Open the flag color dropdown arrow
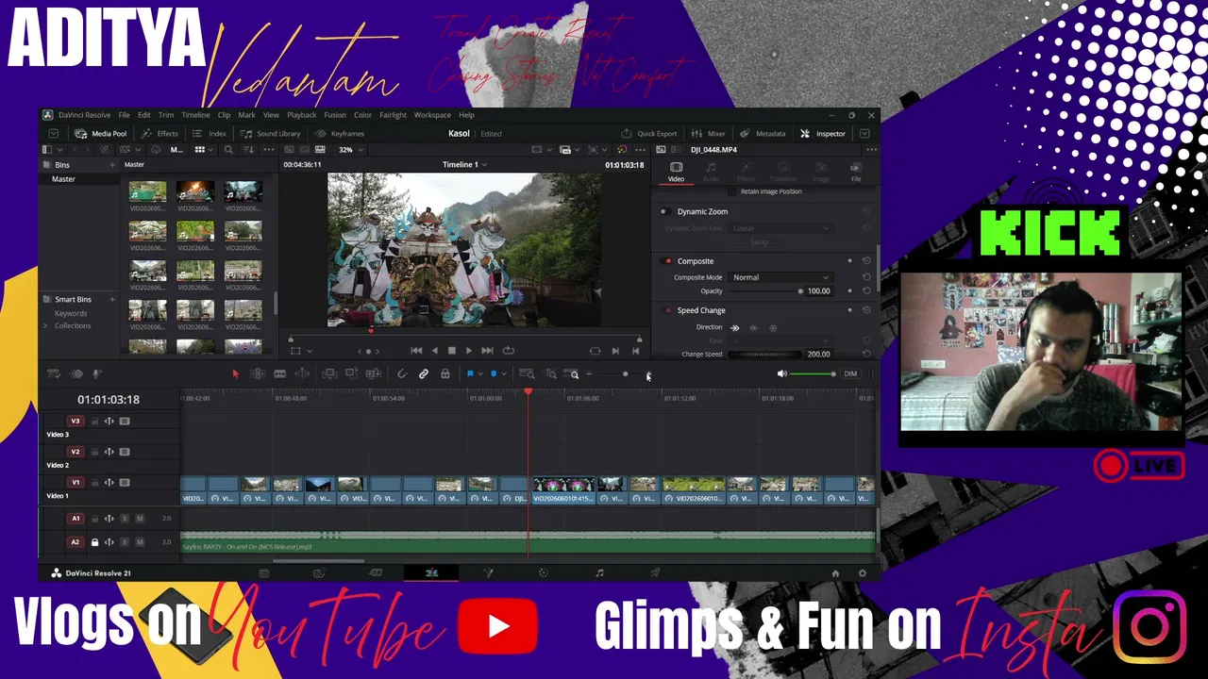 point(480,374)
